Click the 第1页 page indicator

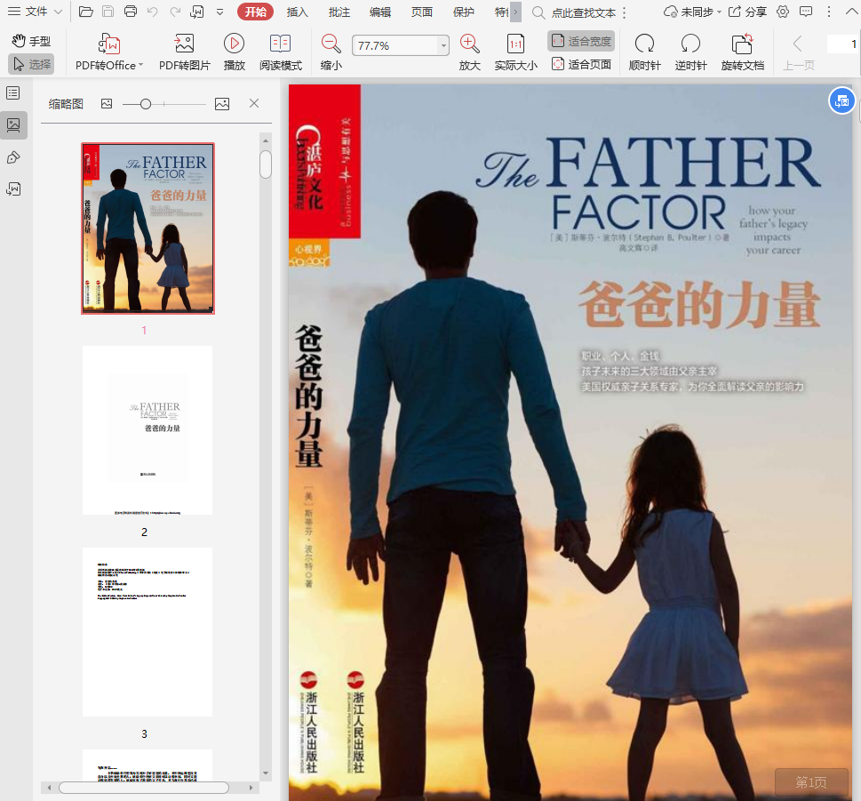[x=811, y=782]
